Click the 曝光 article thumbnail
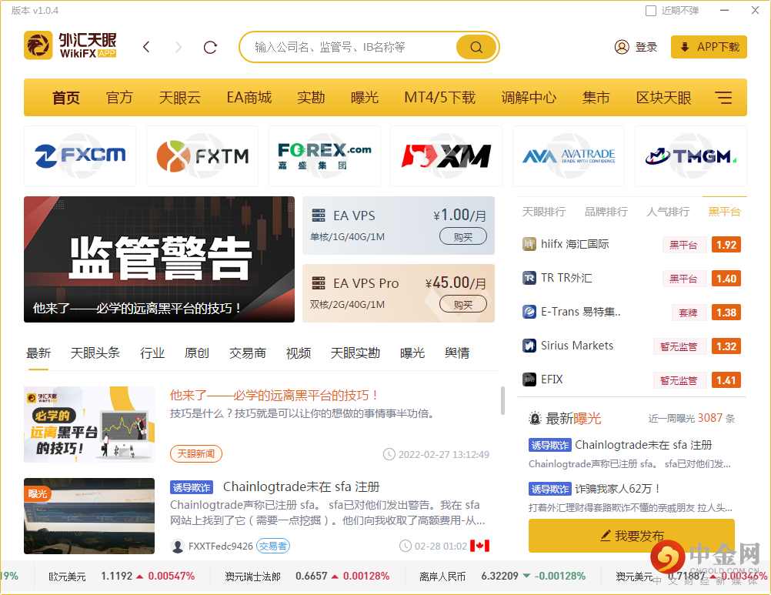 89,516
